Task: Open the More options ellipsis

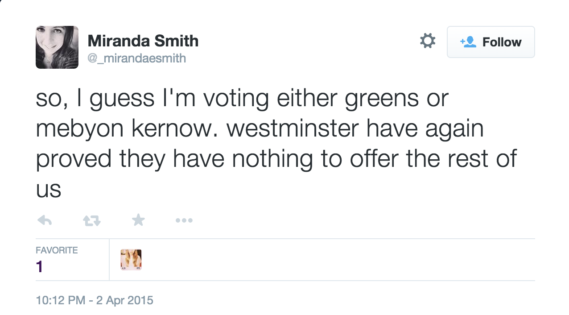Action: [x=184, y=220]
